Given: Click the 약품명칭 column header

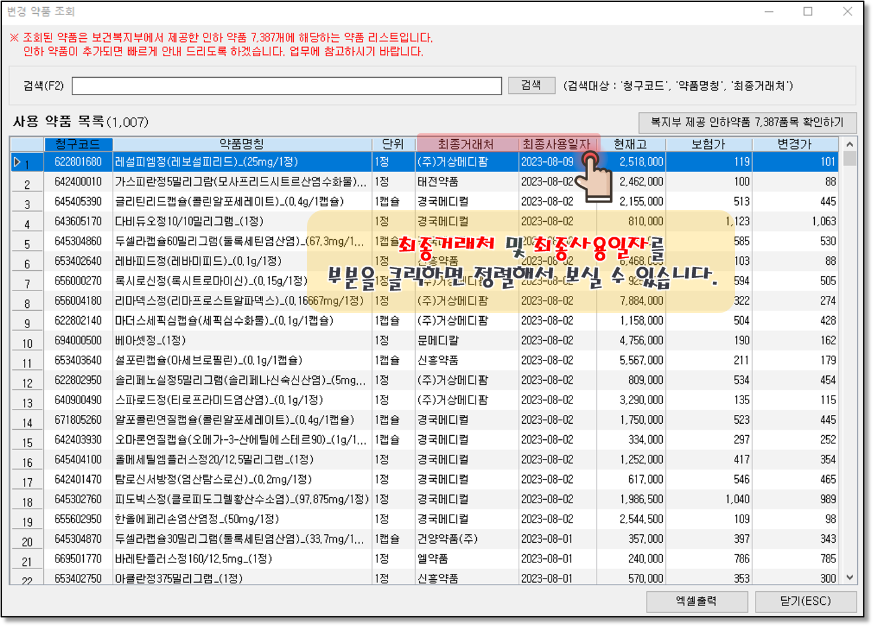Looking at the screenshot, I should pos(242,145).
